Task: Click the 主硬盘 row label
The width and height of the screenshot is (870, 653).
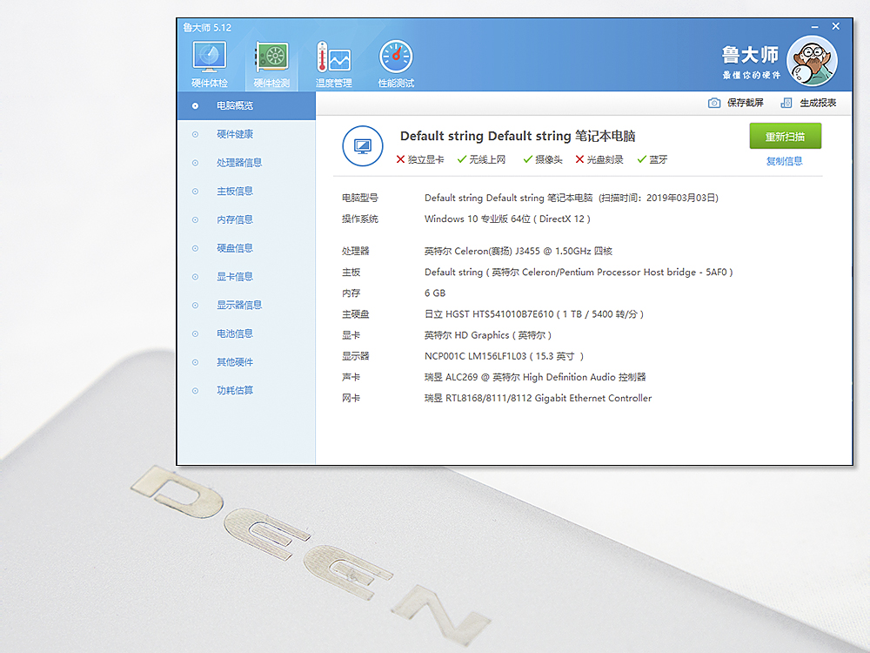Action: coord(356,314)
